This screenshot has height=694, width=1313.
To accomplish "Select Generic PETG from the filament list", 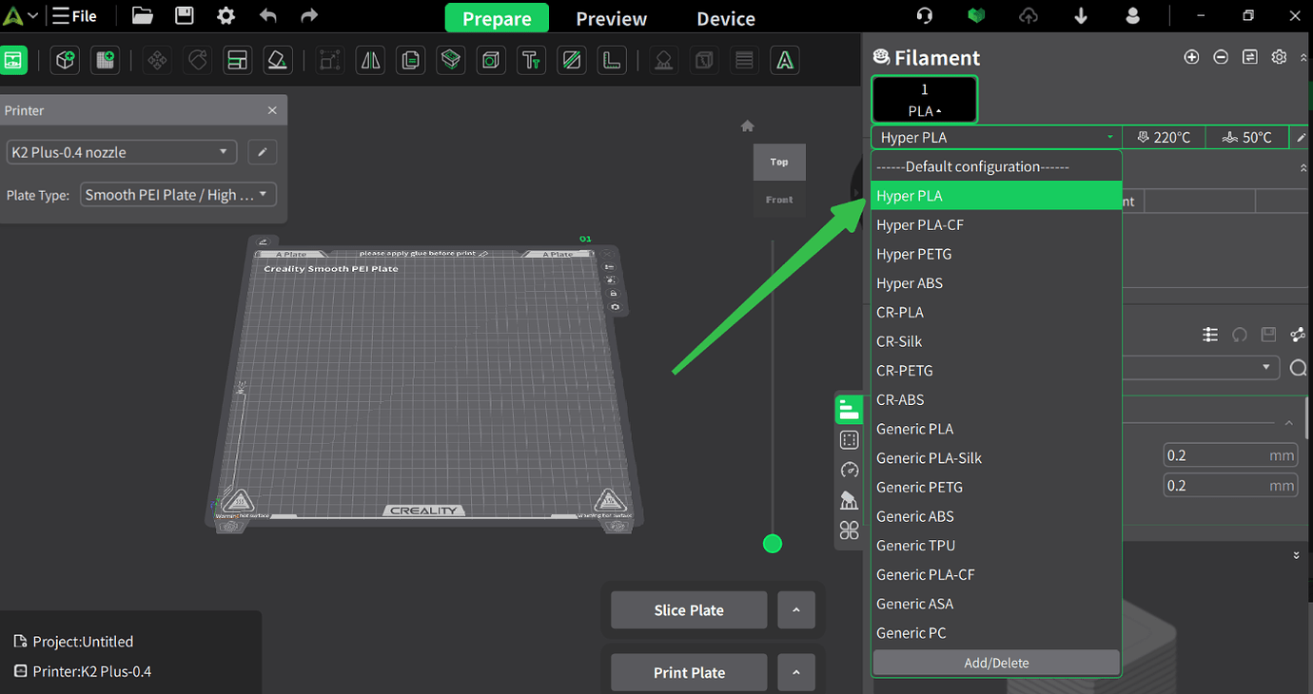I will [x=920, y=487].
